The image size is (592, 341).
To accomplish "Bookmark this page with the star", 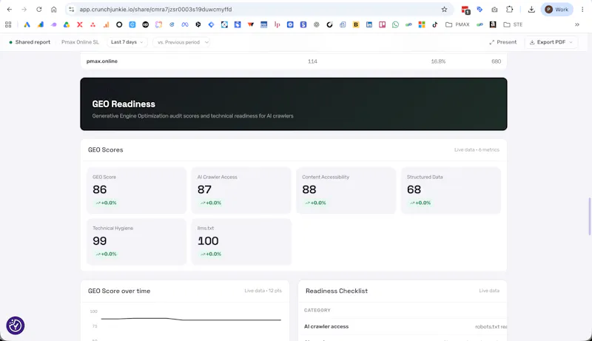I will (444, 10).
